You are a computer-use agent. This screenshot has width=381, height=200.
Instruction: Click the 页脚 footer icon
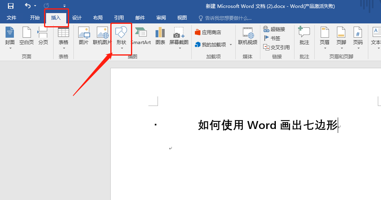[x=341, y=33]
